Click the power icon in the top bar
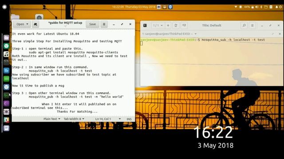 pos(280,7)
